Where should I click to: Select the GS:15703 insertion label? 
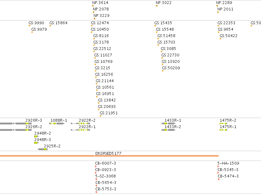click(x=166, y=42)
